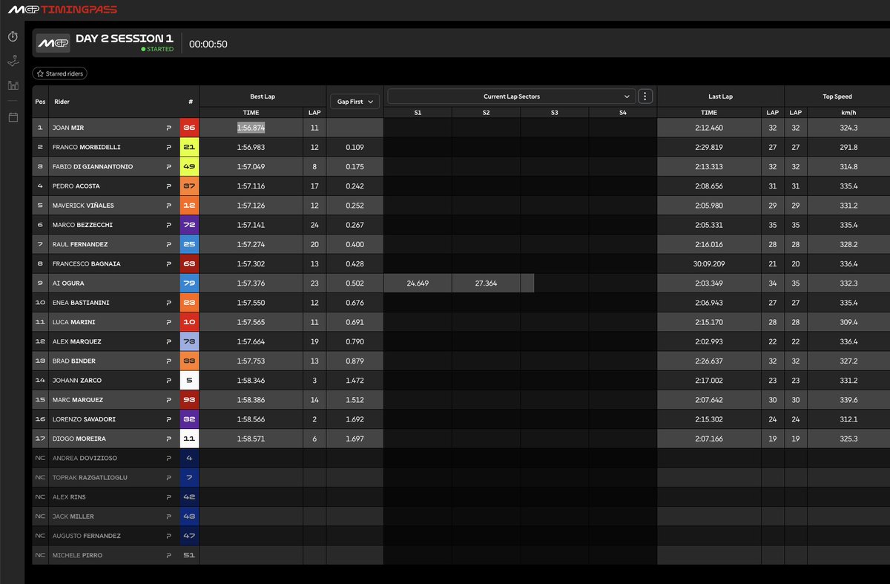Click Ai Ogura's S2 time 27.364
This screenshot has height=584, width=890.
pos(486,283)
